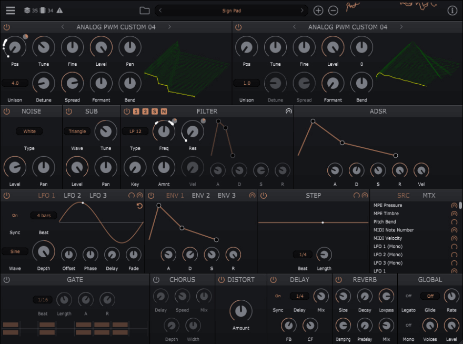Select next preset with the right arrow
Viewport: 463px width, 344px height.
(x=302, y=11)
